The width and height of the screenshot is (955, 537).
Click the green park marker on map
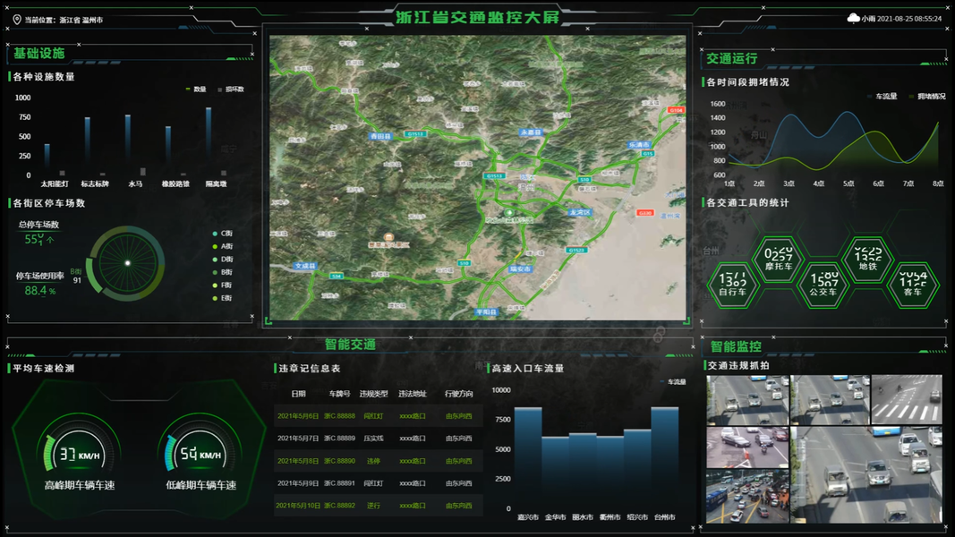(509, 212)
